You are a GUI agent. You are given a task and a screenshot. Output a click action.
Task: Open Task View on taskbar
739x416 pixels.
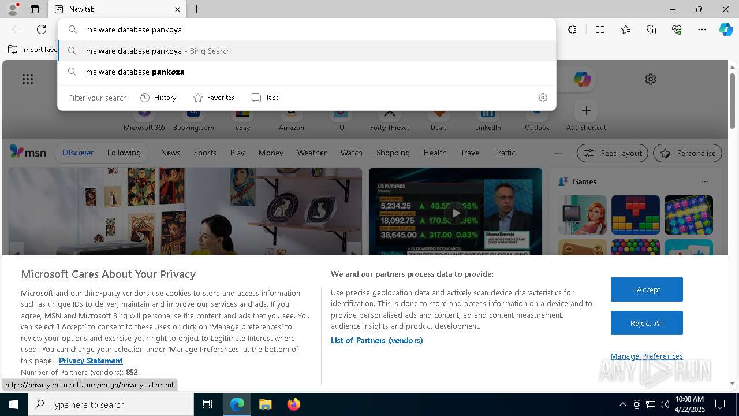tap(208, 404)
